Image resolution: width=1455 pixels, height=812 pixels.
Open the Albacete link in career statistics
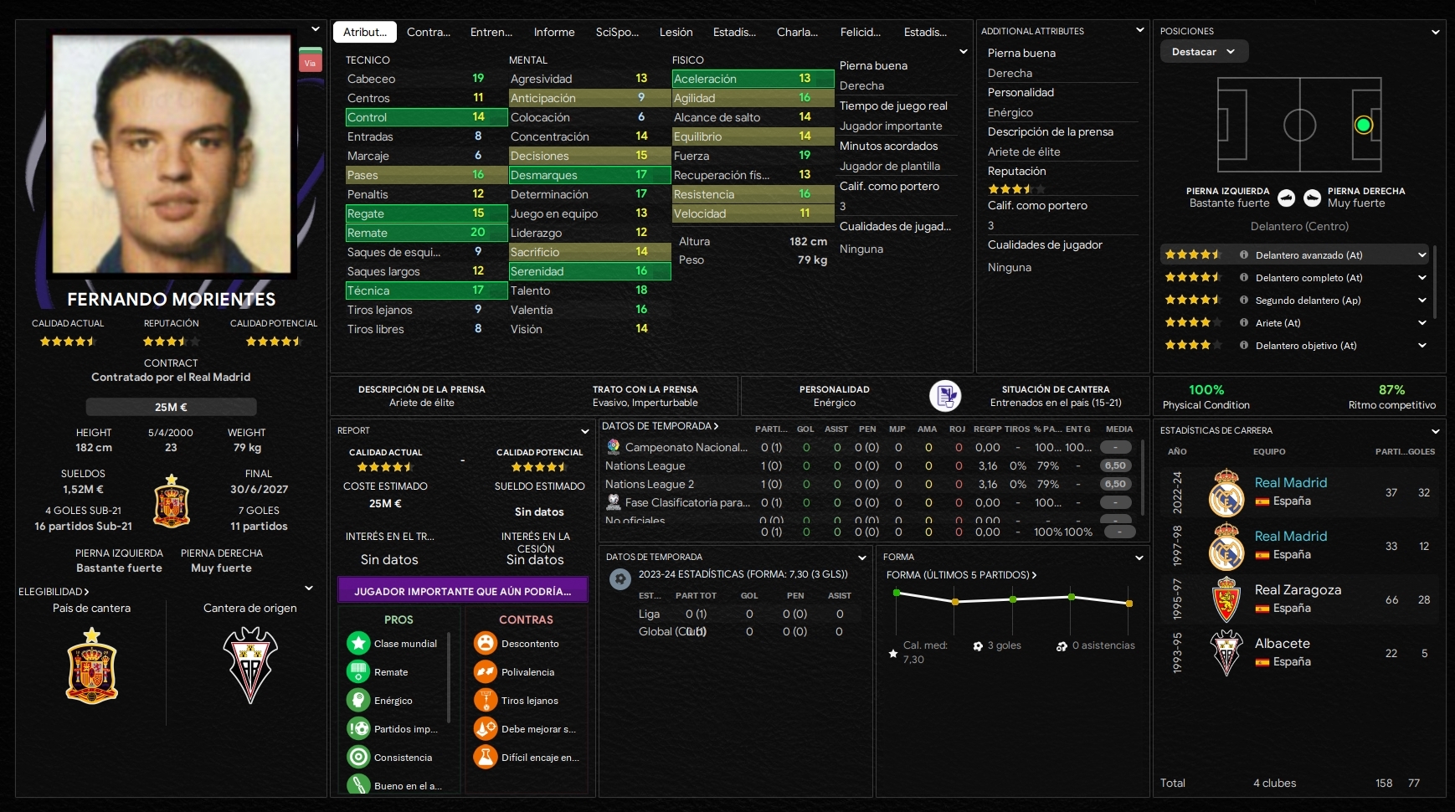(1283, 644)
